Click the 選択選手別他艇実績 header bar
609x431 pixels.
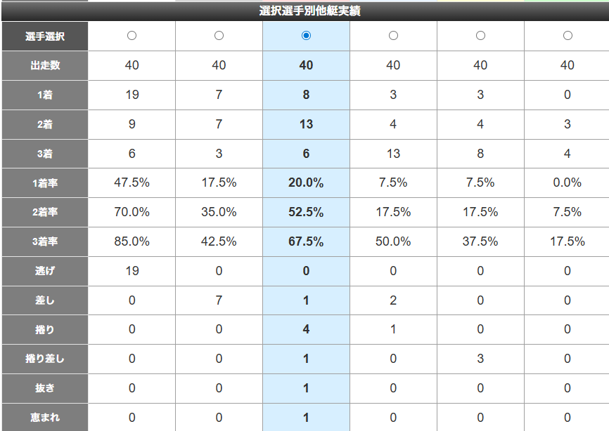[305, 11]
